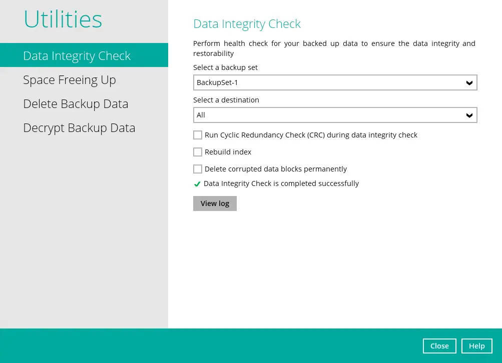Go to Decrypt Backup Data
The height and width of the screenshot is (363, 502).
(x=79, y=128)
